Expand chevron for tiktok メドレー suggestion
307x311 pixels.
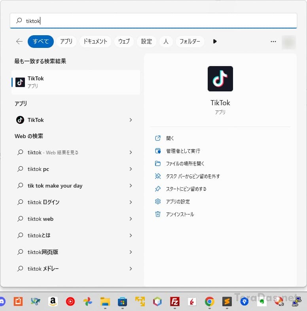tap(131, 269)
